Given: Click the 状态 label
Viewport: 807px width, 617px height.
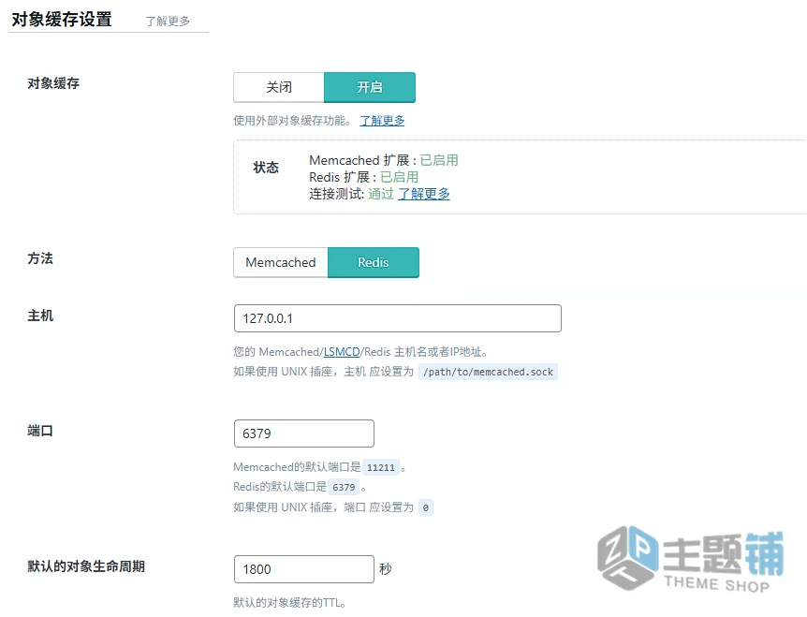Looking at the screenshot, I should click(x=266, y=168).
